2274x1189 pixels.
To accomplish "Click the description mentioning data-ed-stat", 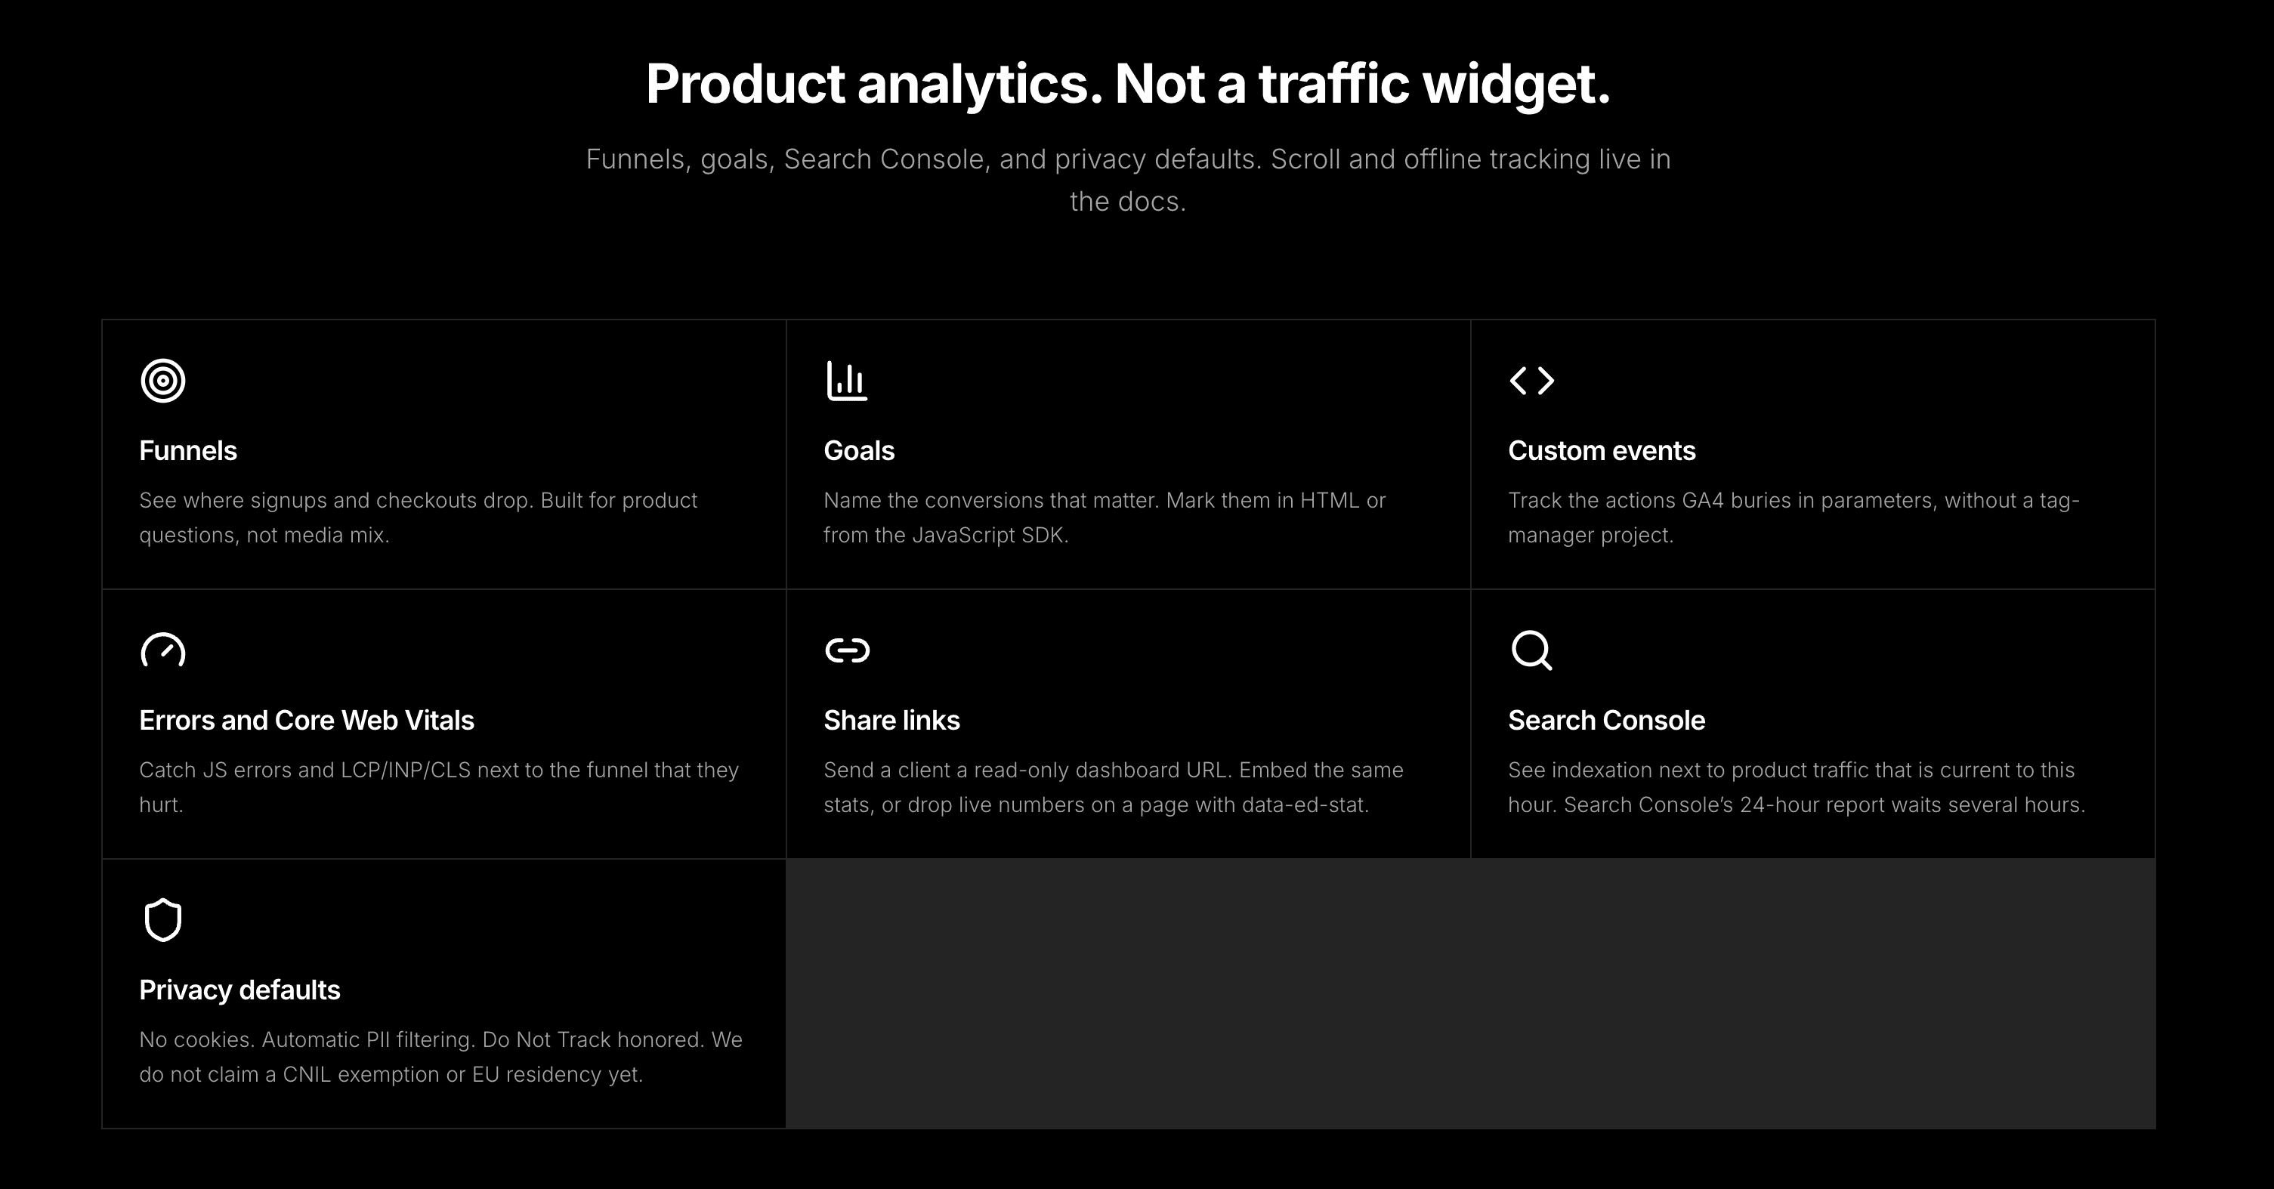I will point(1113,787).
